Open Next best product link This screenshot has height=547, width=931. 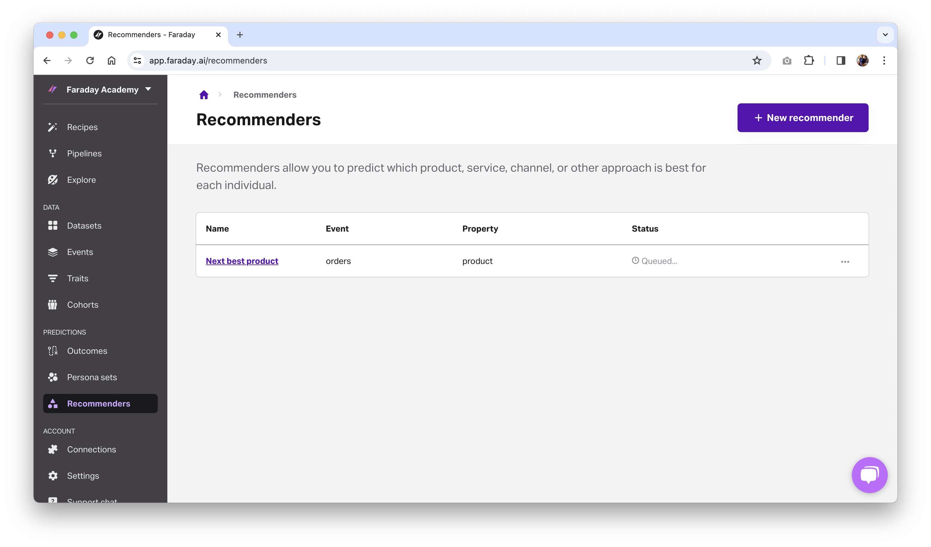coord(242,261)
